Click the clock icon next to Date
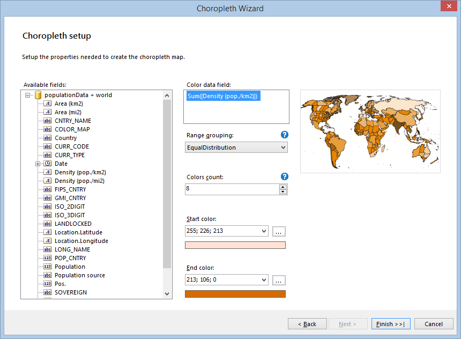 click(x=47, y=164)
